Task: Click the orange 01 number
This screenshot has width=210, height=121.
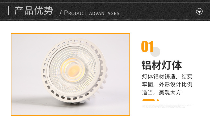Action: point(147,46)
